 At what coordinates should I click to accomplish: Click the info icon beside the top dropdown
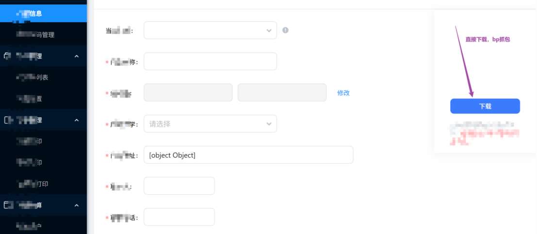pyautogui.click(x=285, y=30)
